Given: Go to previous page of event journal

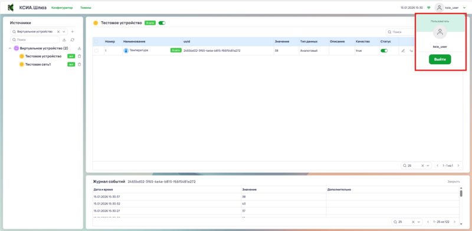Looking at the screenshot, I should (428, 222).
